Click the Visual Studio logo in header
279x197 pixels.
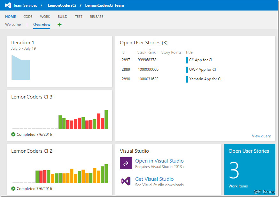[x=8, y=5]
